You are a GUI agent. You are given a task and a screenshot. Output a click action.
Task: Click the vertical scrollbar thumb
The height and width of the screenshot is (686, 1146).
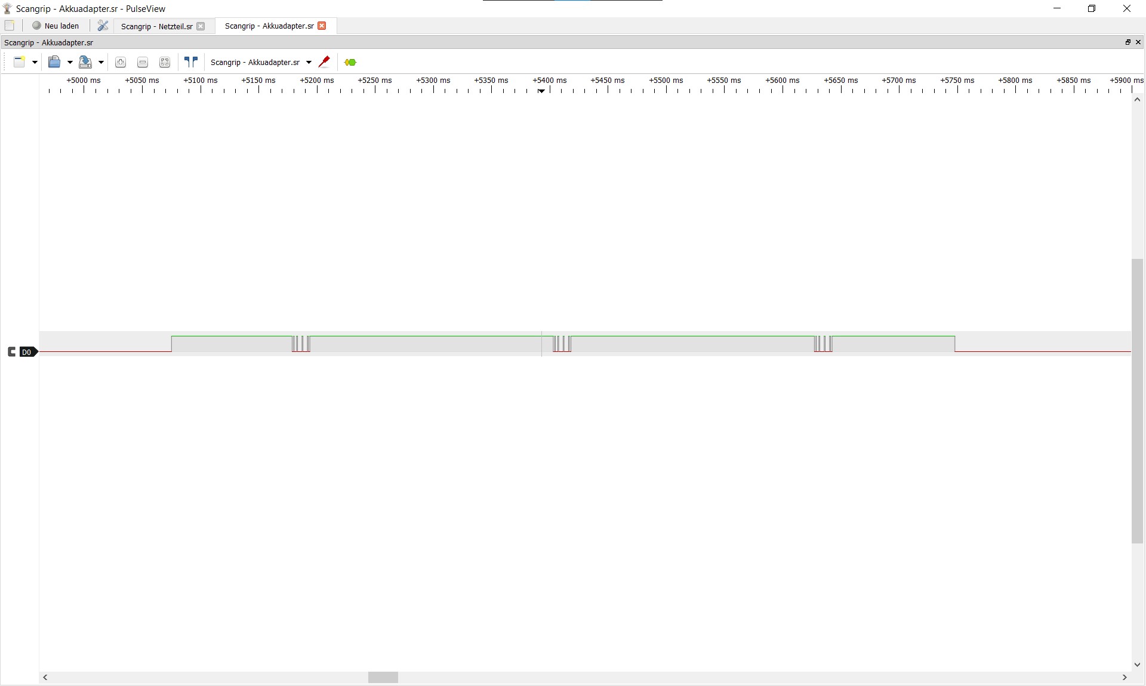point(1138,401)
